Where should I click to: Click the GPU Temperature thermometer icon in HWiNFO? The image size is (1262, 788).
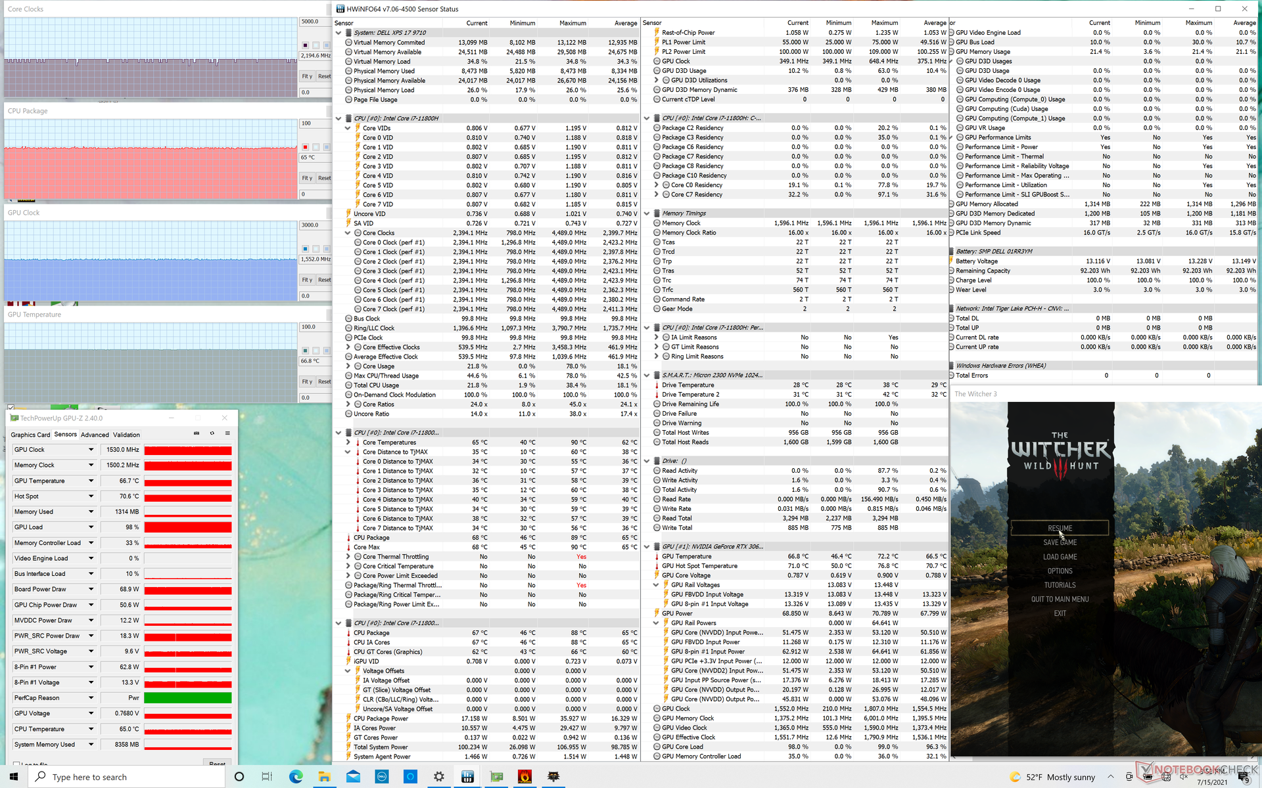pos(657,556)
